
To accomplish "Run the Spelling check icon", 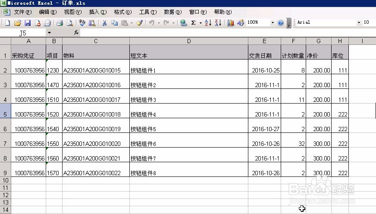I will [82, 23].
